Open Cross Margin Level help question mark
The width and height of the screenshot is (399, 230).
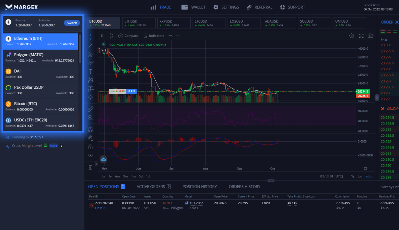coord(61,146)
